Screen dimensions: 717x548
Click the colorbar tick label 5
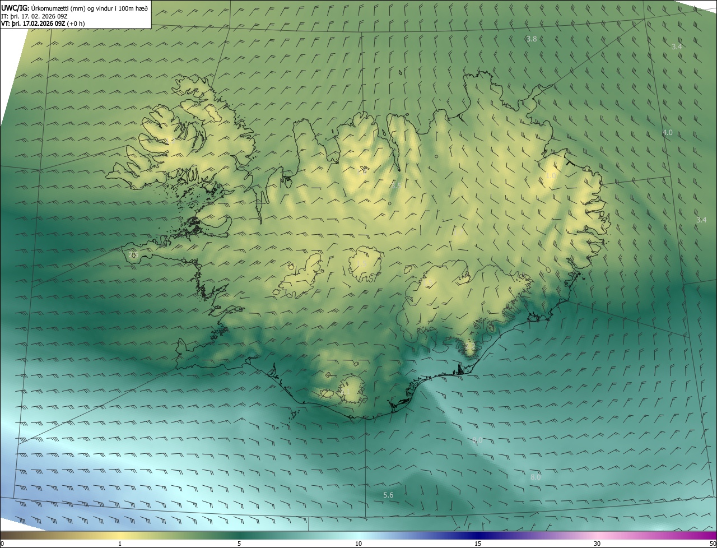click(x=239, y=544)
